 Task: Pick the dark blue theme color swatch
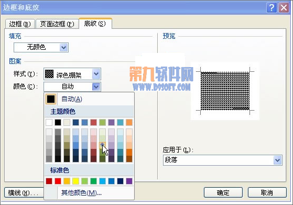[75, 122]
